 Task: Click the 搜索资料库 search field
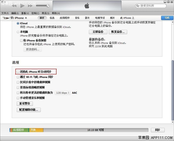tap(151, 6)
